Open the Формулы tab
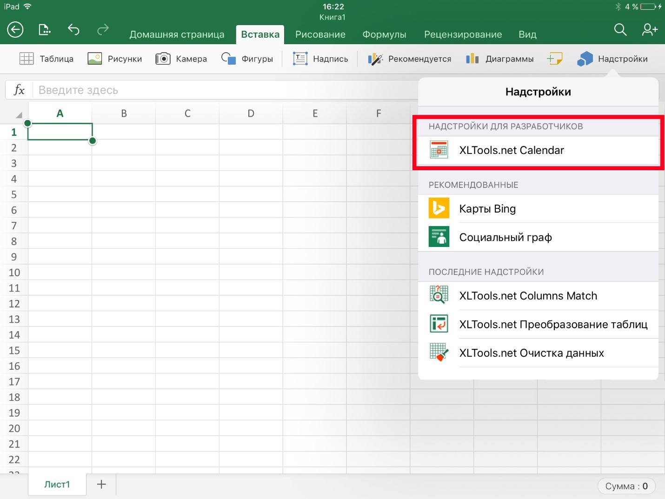 384,34
